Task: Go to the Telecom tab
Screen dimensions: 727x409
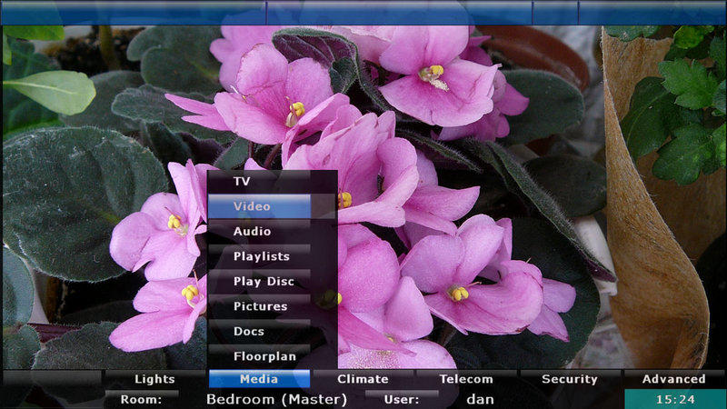Action: [x=466, y=379]
